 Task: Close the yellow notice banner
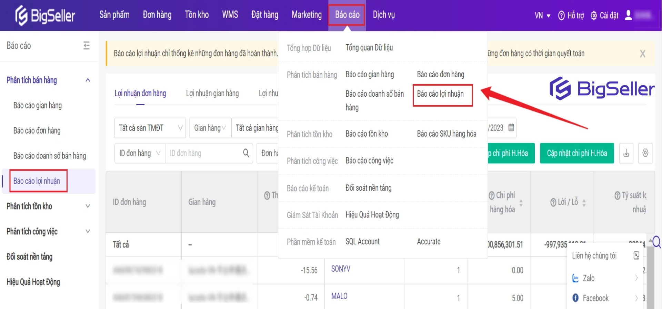[x=642, y=54]
